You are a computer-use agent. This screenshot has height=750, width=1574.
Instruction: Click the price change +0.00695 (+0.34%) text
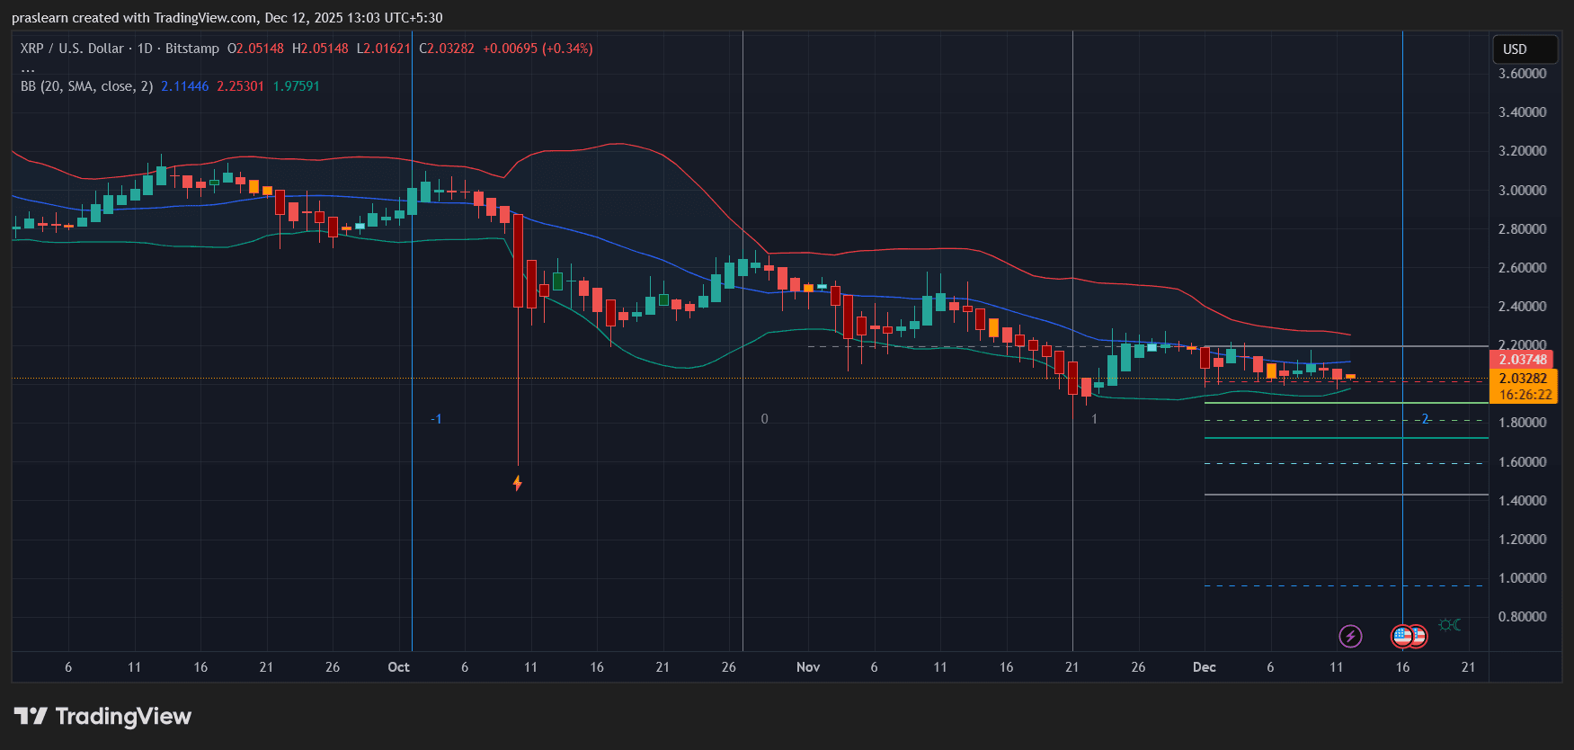[x=538, y=49]
